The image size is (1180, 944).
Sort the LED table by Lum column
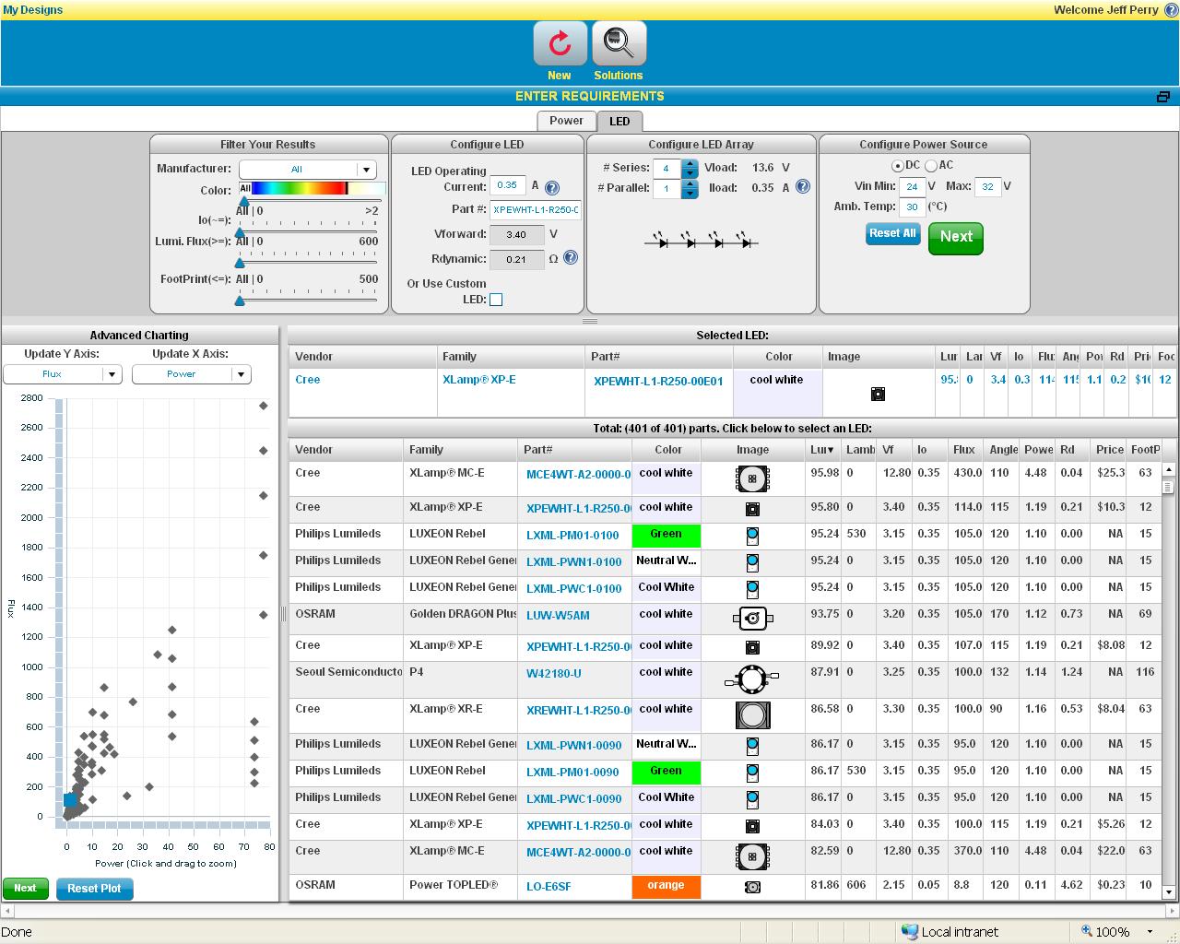[822, 450]
